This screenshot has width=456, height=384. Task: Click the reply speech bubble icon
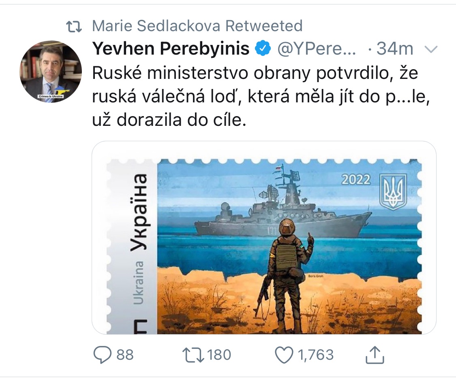tap(102, 355)
